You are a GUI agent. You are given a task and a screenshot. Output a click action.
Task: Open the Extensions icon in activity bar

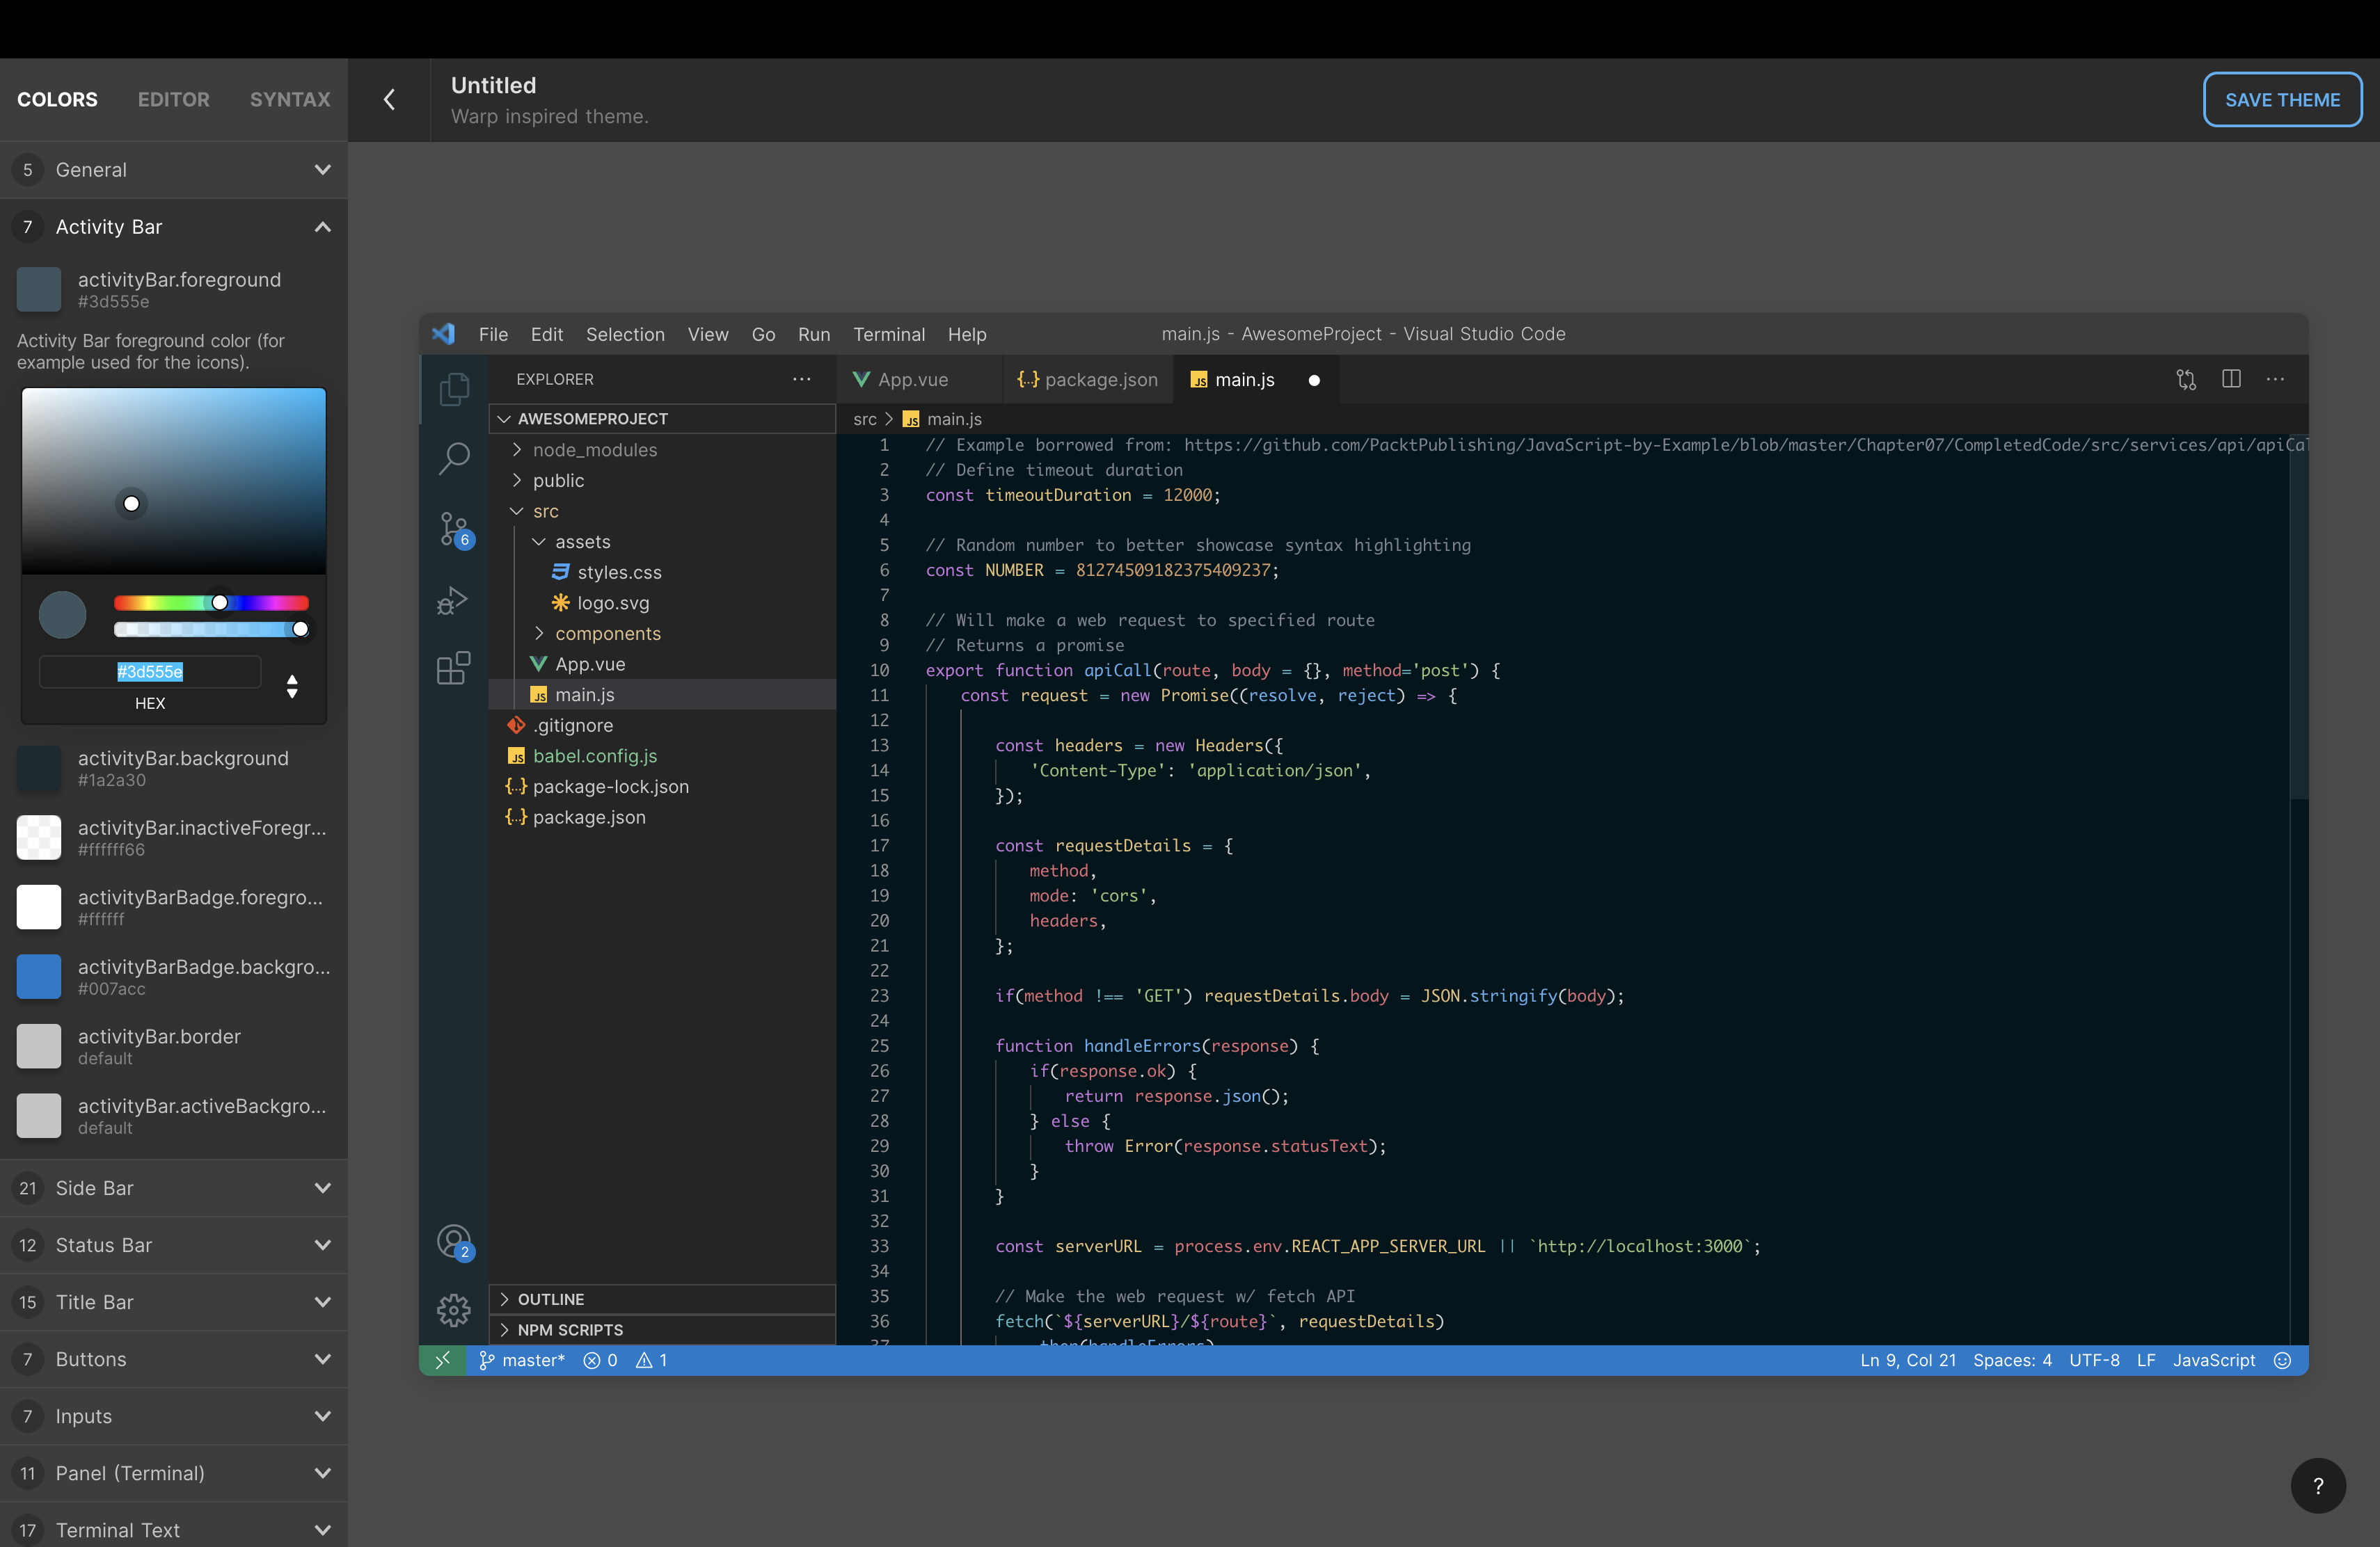coord(453,668)
